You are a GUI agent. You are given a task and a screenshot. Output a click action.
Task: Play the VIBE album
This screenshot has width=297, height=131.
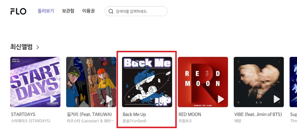click(277, 99)
